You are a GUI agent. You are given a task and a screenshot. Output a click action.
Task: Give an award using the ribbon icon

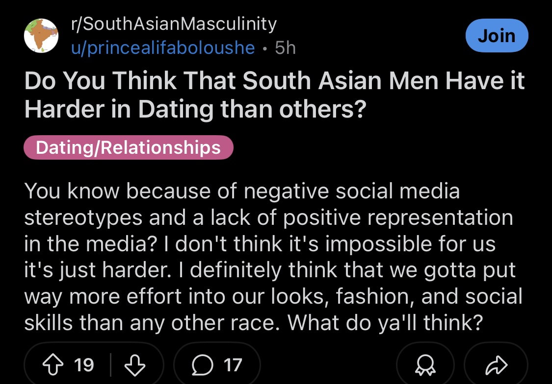[424, 365]
